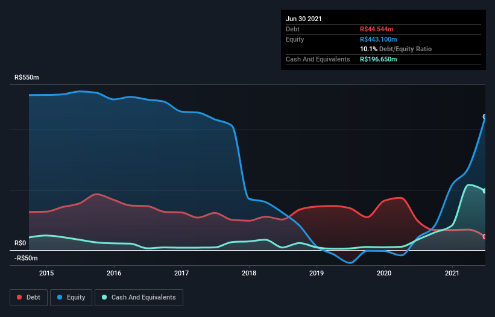Screen dimensions: 495x317
Task: Click the Equity row label in tooltip
Action: 295,39
